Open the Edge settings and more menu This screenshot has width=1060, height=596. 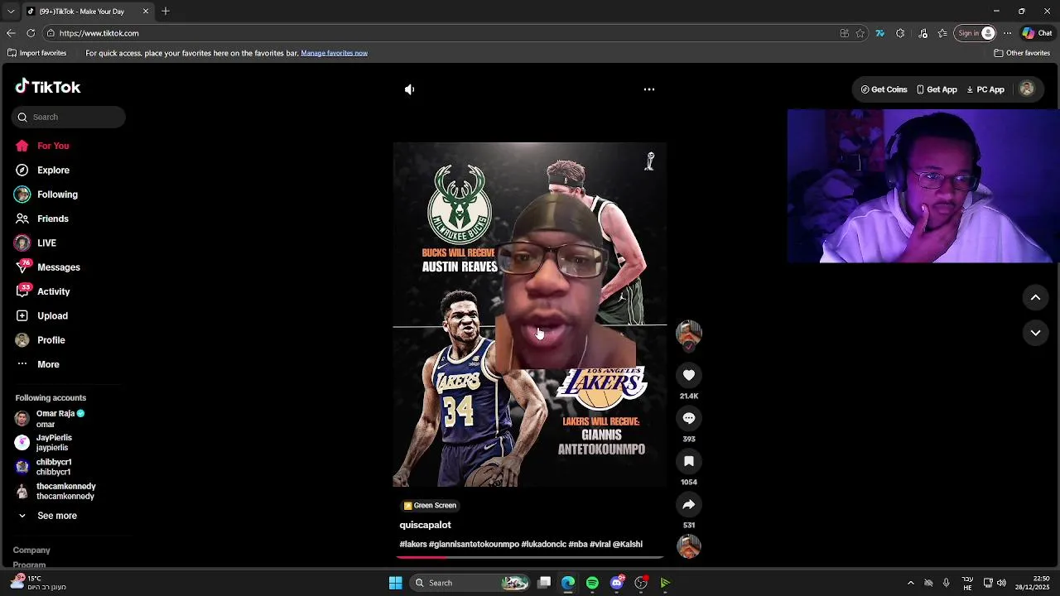point(1007,33)
